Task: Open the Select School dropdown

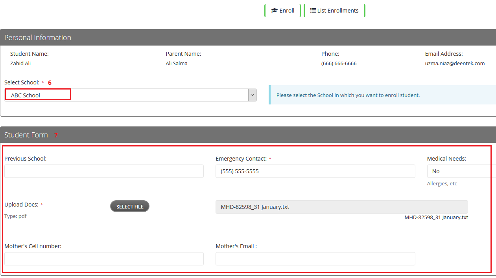Action: [x=131, y=95]
